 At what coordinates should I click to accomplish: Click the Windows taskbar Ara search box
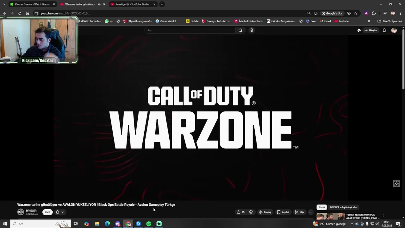[x=40, y=224]
